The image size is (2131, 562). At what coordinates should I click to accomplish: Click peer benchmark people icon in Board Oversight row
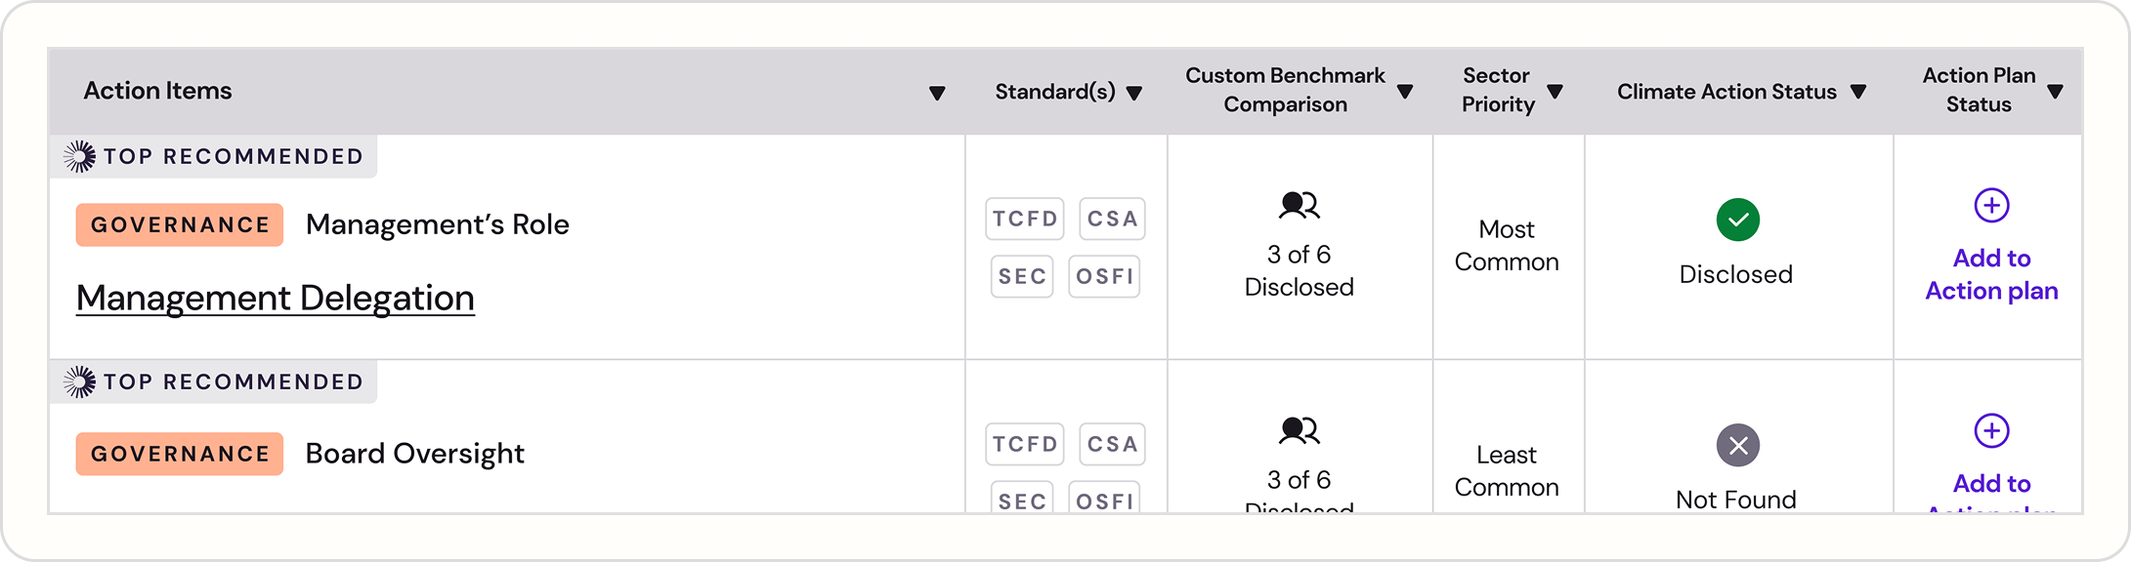(1300, 431)
